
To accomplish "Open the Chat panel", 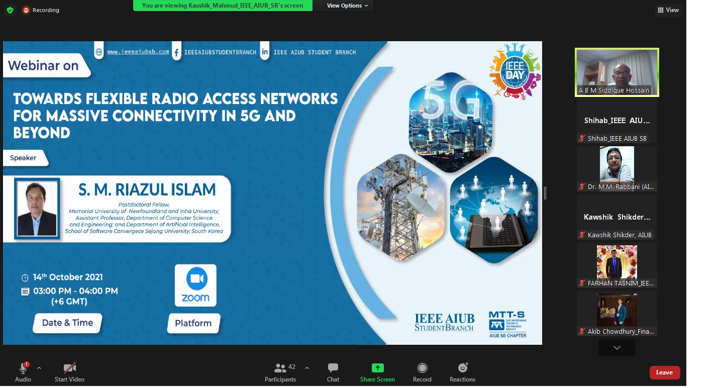I will (x=333, y=368).
